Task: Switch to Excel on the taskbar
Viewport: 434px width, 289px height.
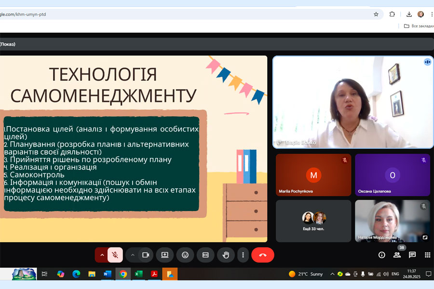Action: [139, 274]
